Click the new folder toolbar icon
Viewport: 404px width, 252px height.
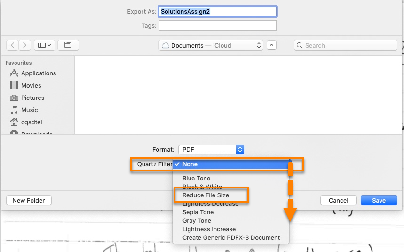[69, 45]
